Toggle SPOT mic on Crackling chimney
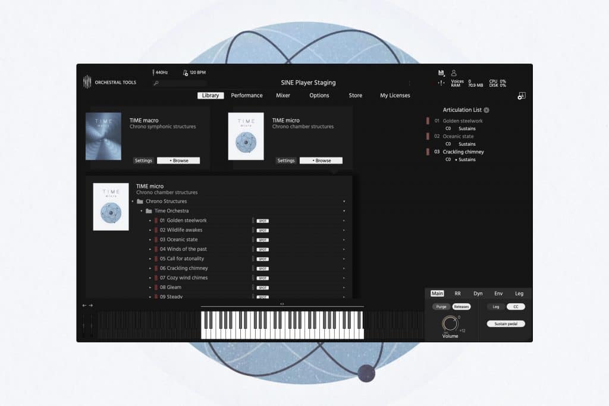The width and height of the screenshot is (609, 406). coord(262,269)
